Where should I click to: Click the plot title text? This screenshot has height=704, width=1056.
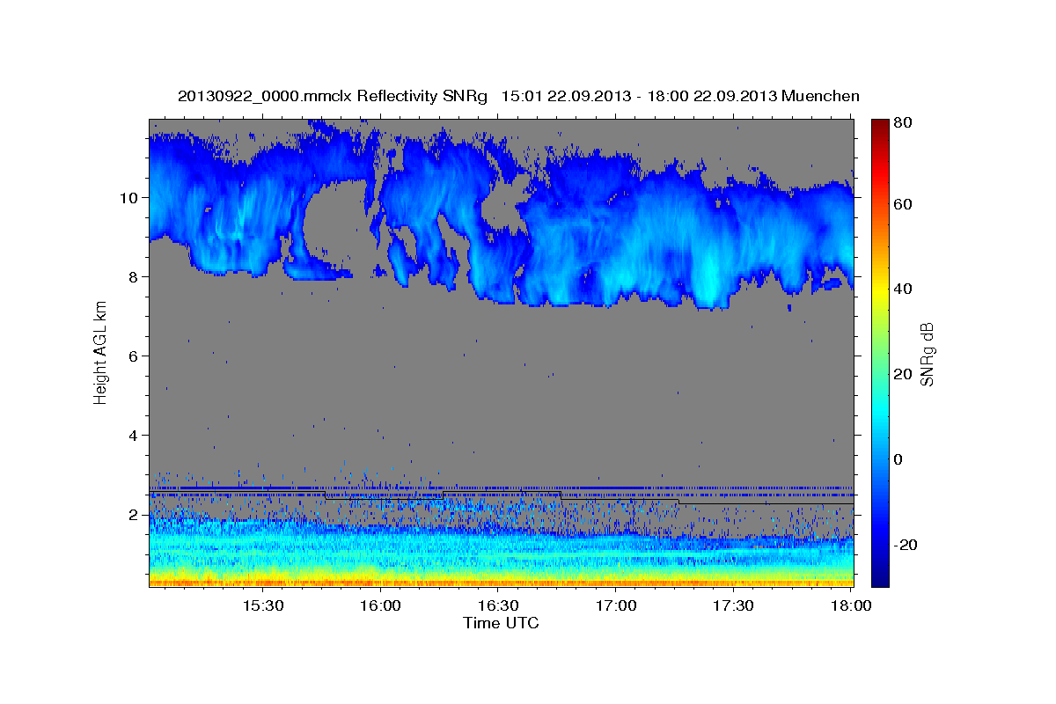click(518, 96)
